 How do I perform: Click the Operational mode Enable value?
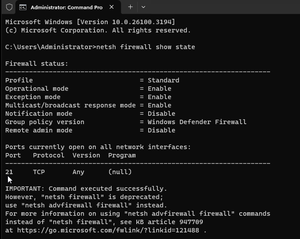coord(160,89)
